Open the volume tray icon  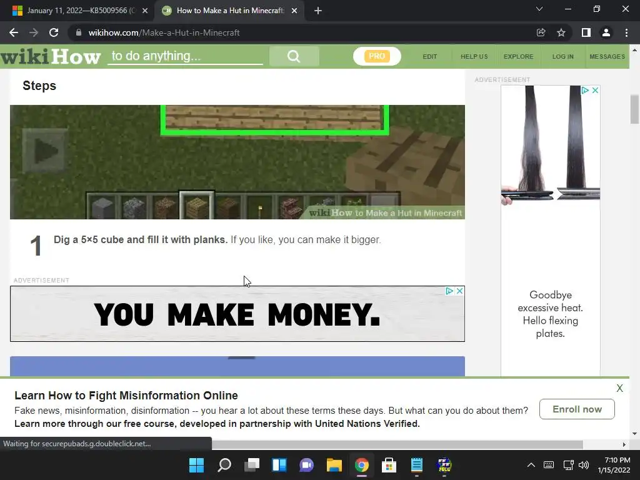[x=584, y=465]
